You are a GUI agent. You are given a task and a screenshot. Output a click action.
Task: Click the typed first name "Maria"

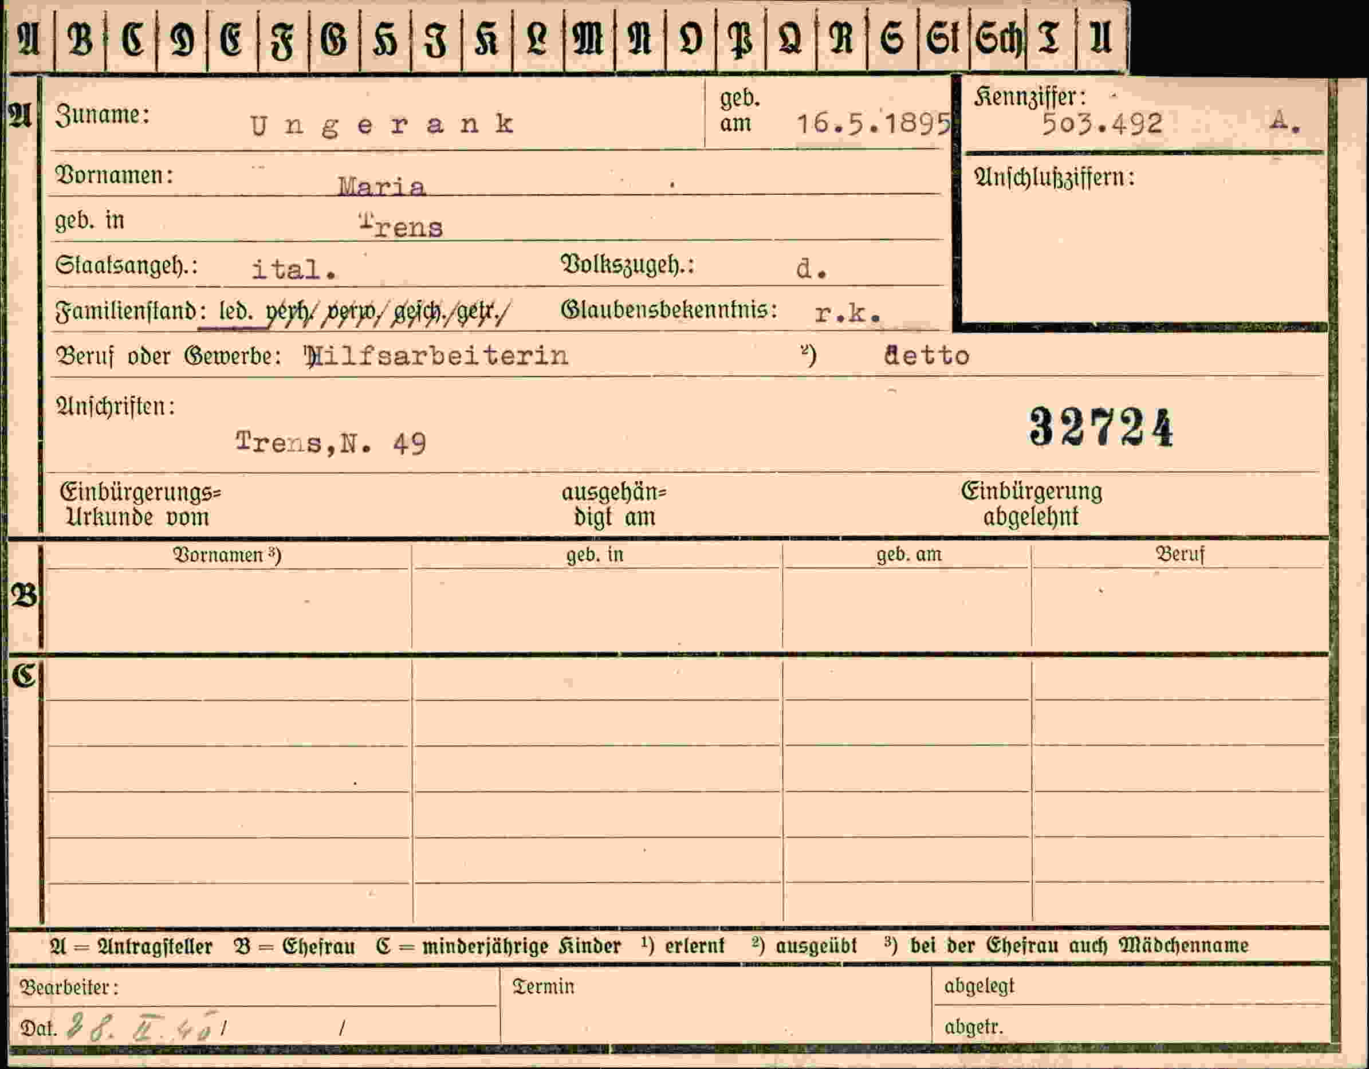tap(381, 187)
